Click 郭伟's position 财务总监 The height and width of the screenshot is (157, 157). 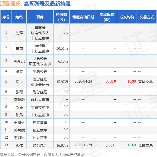[40, 145]
